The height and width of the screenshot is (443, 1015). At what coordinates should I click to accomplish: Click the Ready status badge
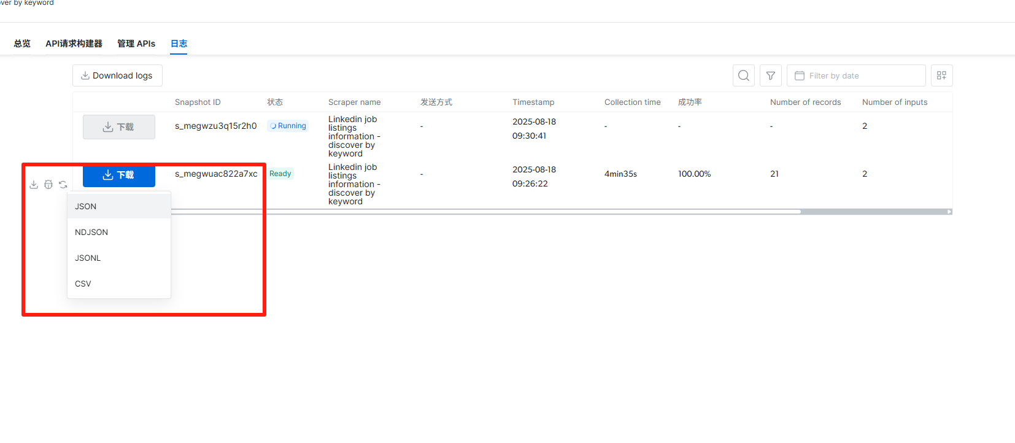click(x=280, y=174)
